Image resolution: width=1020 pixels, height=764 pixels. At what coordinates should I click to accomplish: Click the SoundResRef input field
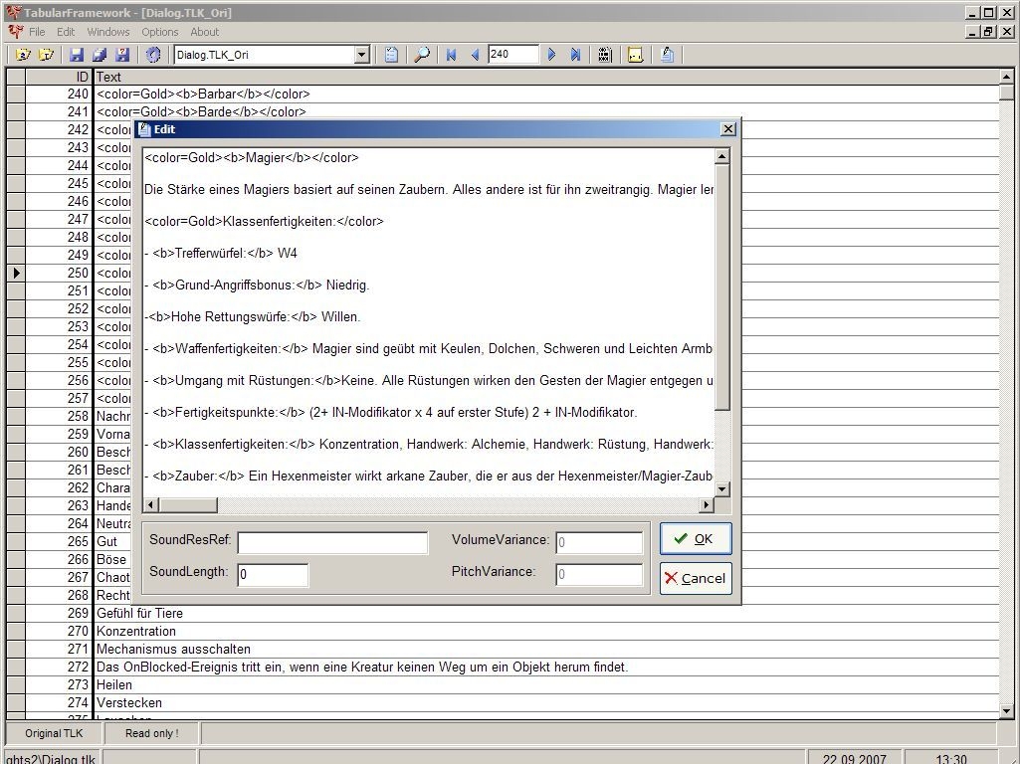[x=332, y=542]
